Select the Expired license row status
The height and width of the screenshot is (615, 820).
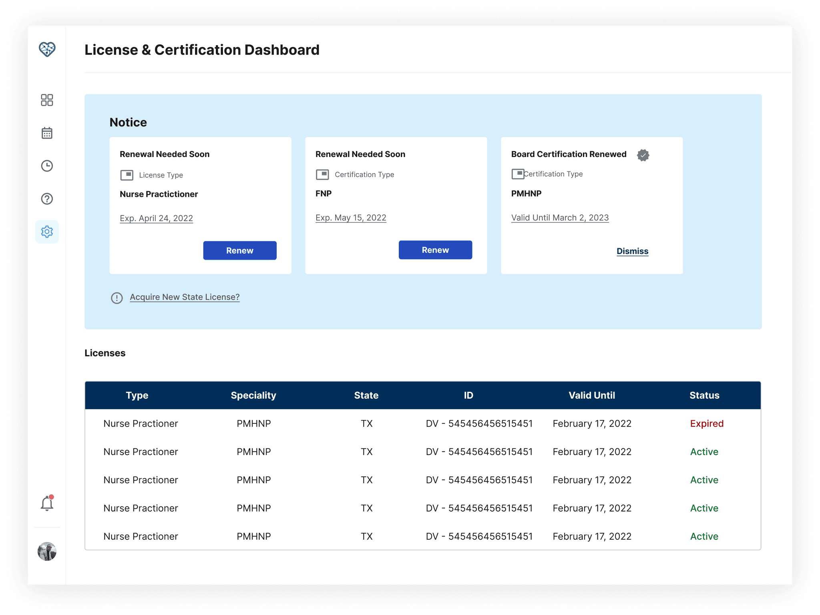click(x=707, y=423)
